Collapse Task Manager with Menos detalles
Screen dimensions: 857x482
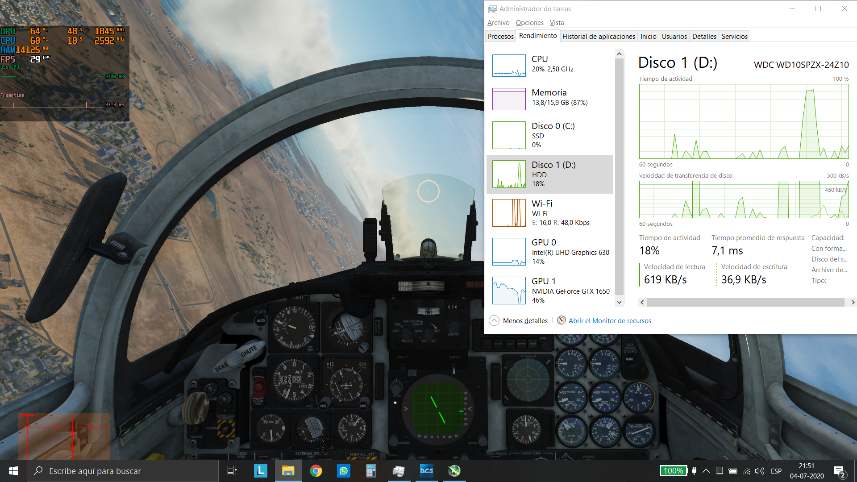click(518, 321)
